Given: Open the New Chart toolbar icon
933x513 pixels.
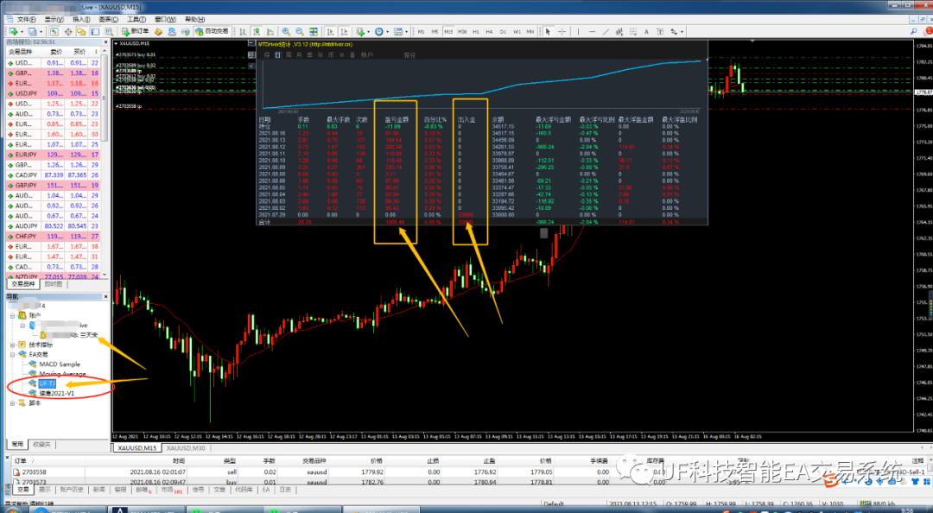Looking at the screenshot, I should [13, 31].
